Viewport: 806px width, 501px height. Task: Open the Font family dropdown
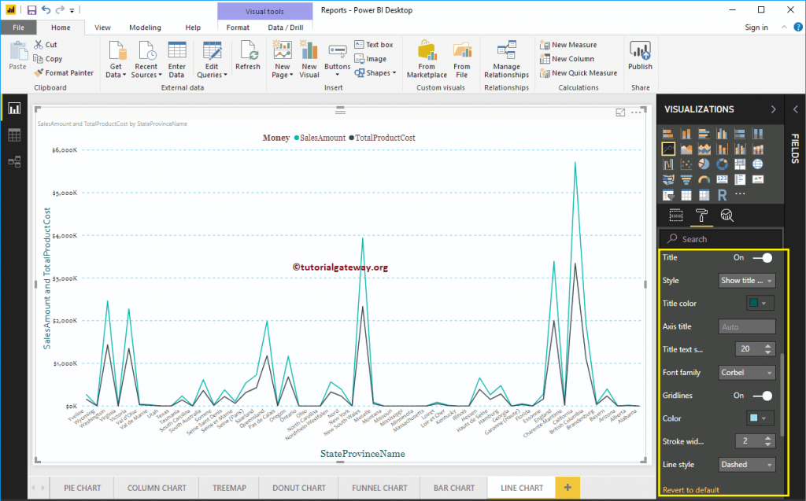746,372
